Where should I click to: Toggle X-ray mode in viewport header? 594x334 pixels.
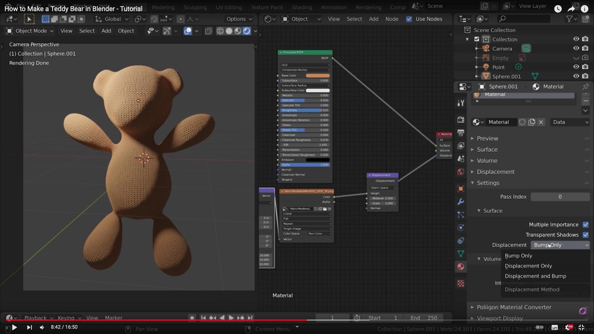(x=209, y=31)
